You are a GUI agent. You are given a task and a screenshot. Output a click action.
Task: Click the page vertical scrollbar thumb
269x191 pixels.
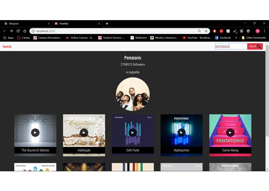(x=267, y=91)
